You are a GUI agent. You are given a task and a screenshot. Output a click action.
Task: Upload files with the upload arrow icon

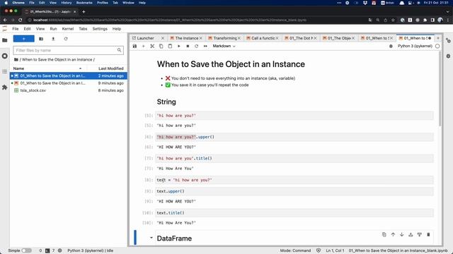pyautogui.click(x=53, y=39)
